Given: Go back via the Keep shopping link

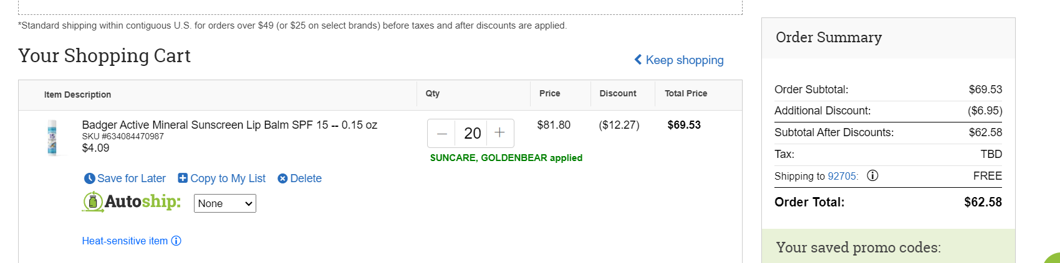Looking at the screenshot, I should pyautogui.click(x=685, y=60).
